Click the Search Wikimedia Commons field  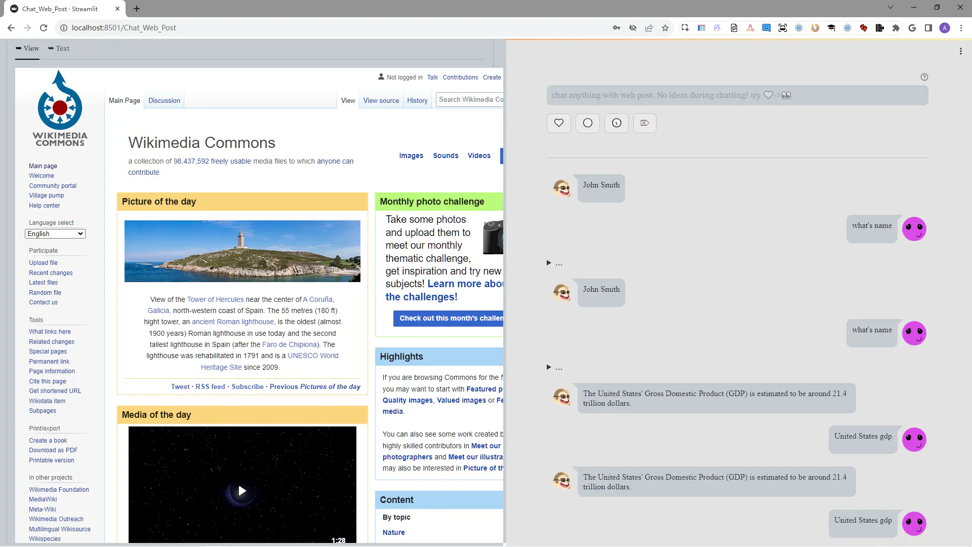470,100
